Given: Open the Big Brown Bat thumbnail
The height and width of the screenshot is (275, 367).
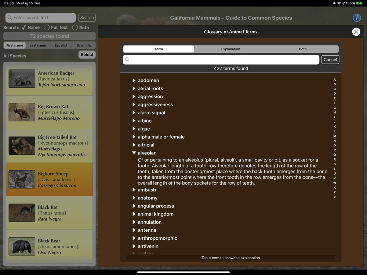Looking at the screenshot, I should 22,112.
